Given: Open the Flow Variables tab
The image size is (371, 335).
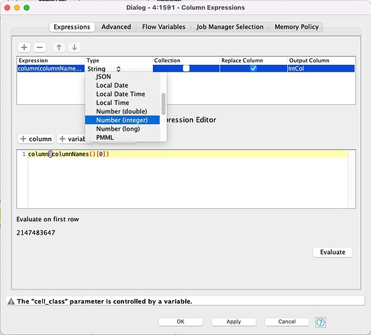Looking at the screenshot, I should [x=164, y=27].
